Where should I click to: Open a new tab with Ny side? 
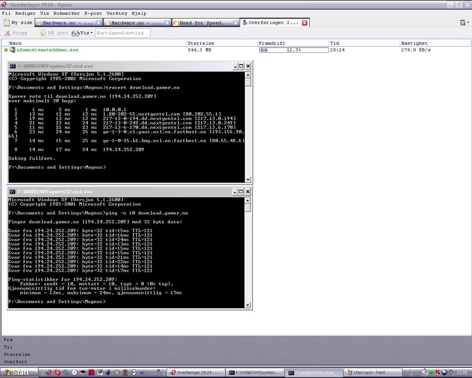18,23
